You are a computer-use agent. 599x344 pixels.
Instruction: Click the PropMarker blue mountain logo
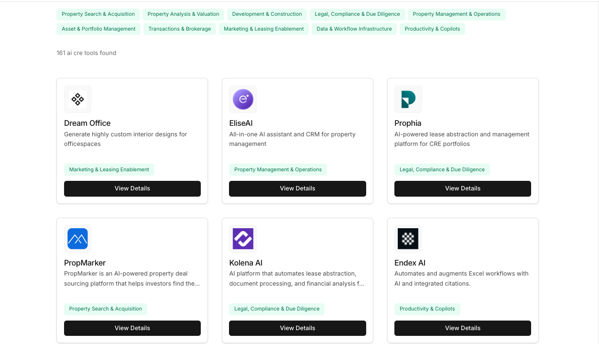[77, 239]
